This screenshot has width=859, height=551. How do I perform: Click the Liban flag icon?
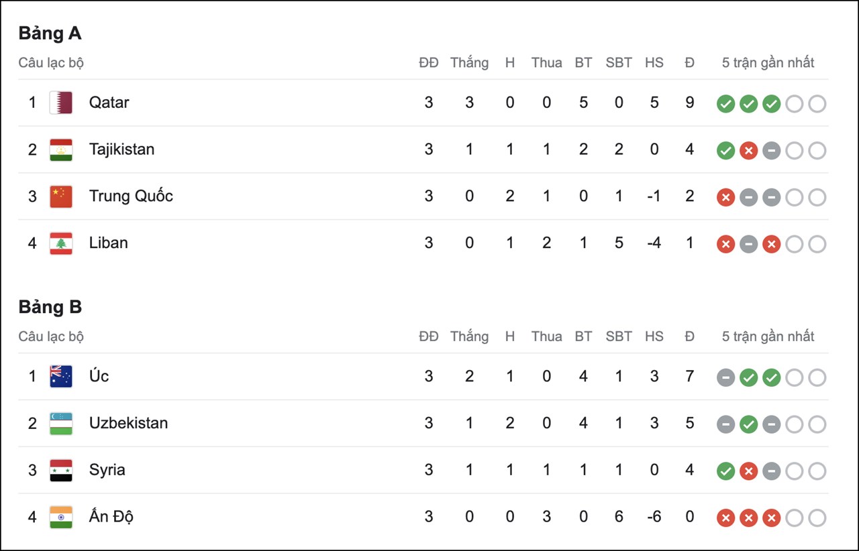pos(61,243)
